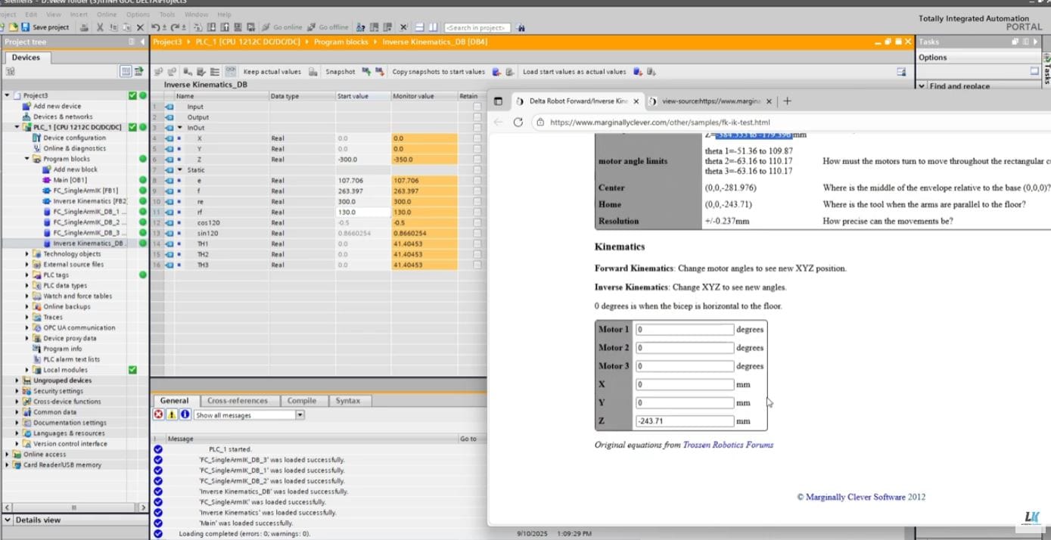
Task: Enable the Retain checkbox for TH1
Action: coord(477,244)
